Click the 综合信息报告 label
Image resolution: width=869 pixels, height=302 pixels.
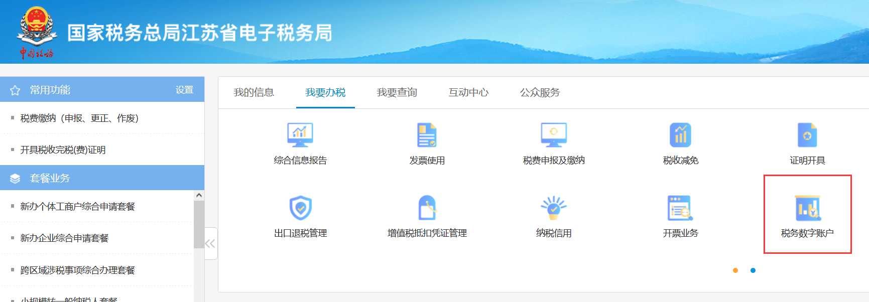tap(300, 161)
